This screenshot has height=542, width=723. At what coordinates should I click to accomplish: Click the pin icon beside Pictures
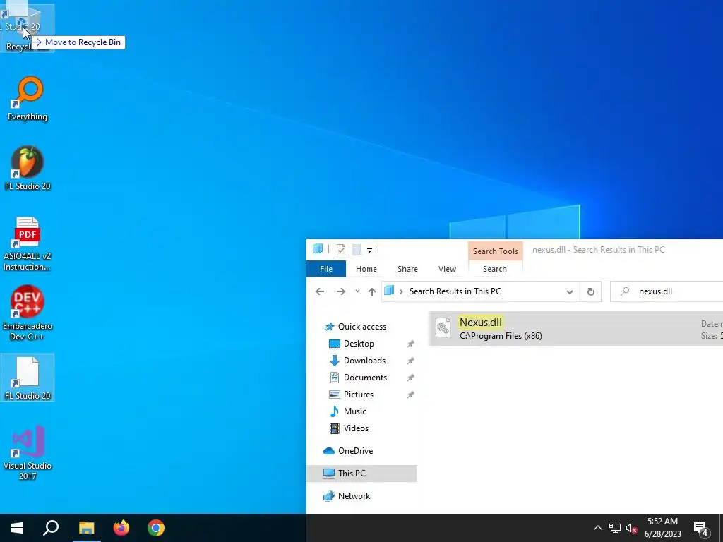coord(410,395)
